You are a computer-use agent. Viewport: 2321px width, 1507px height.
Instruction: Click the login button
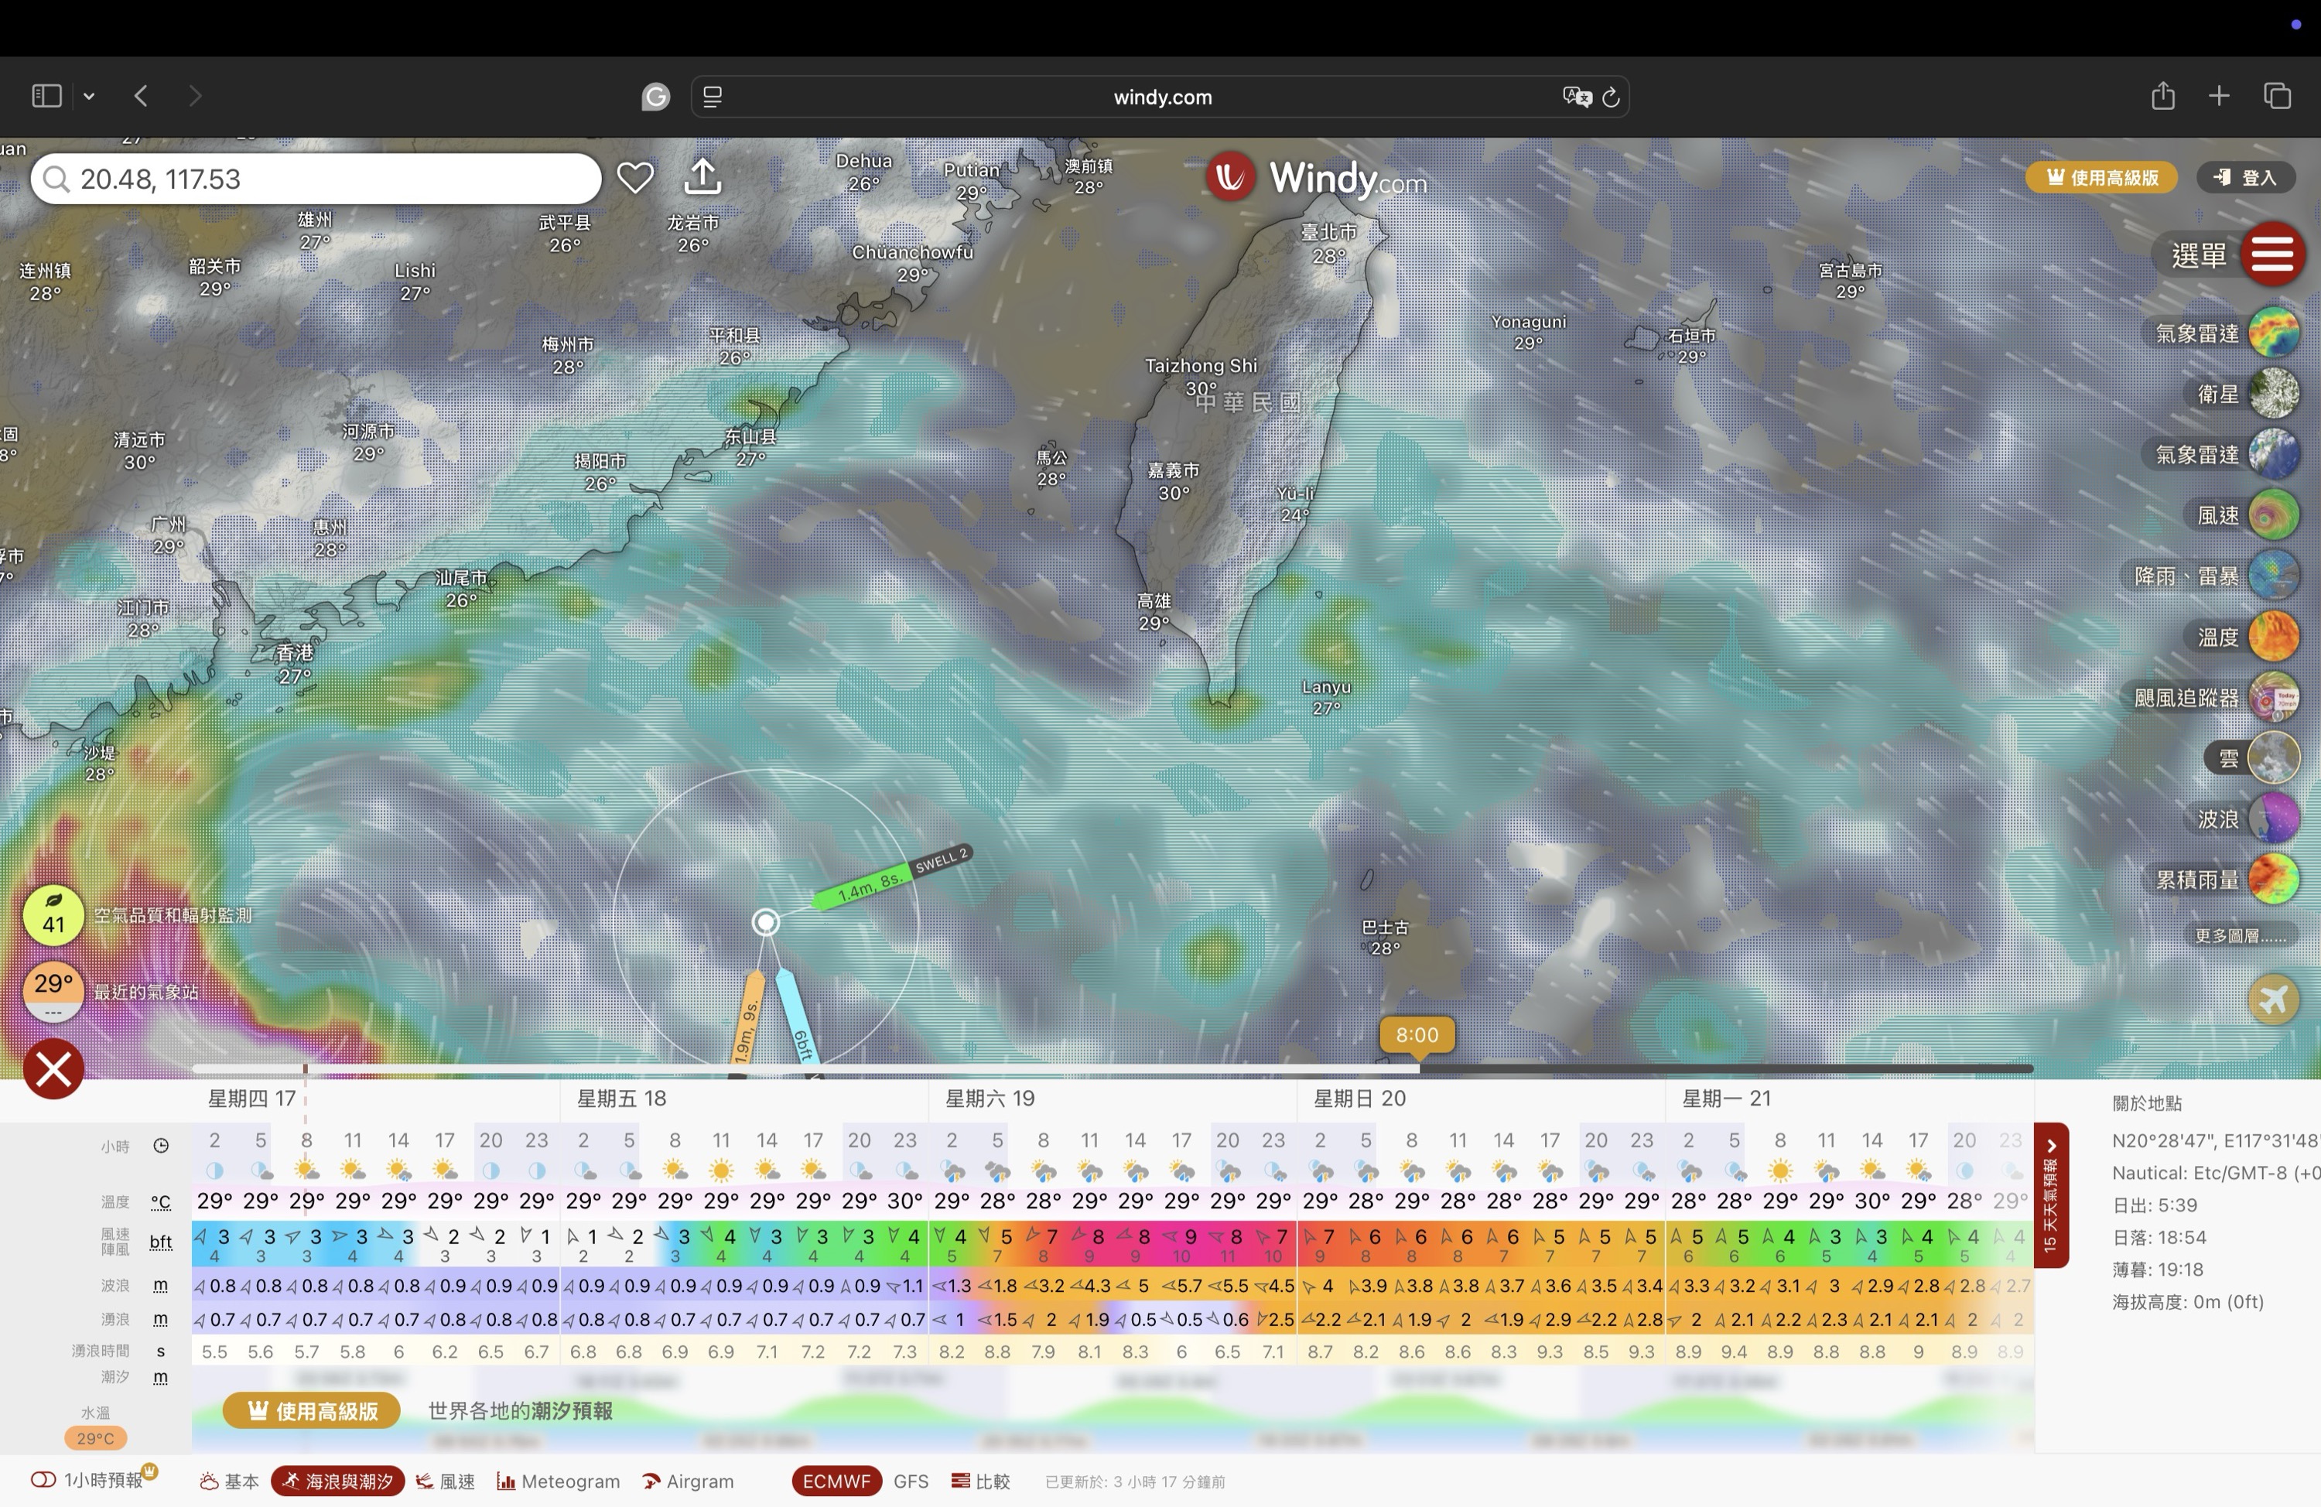click(x=2246, y=177)
